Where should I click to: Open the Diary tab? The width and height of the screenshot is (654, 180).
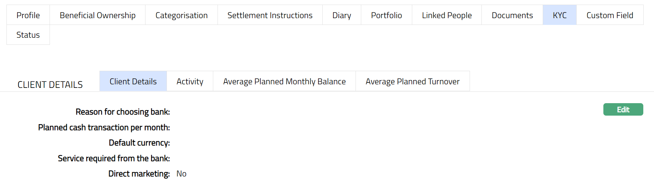(342, 15)
